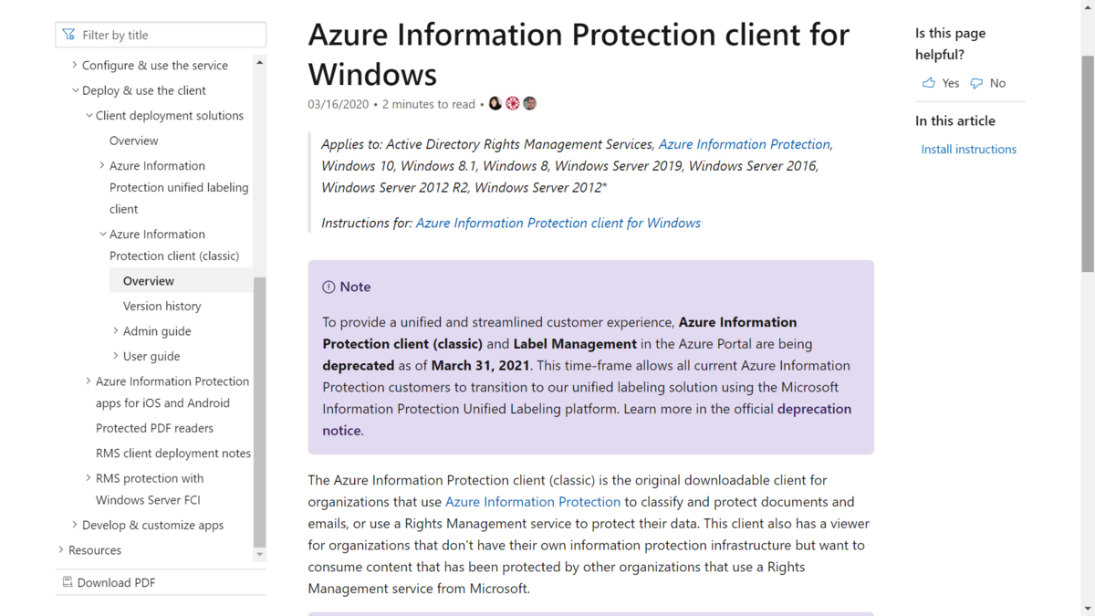The image size is (1095, 616).
Task: Click the third contributor avatar
Action: coord(529,103)
